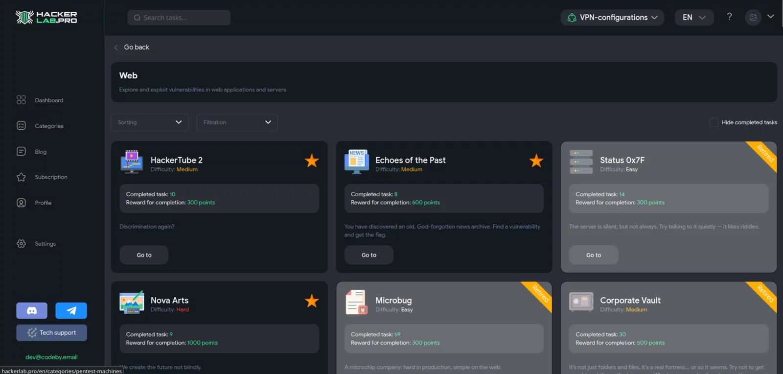Change language with EN selector
783x374 pixels.
(694, 18)
